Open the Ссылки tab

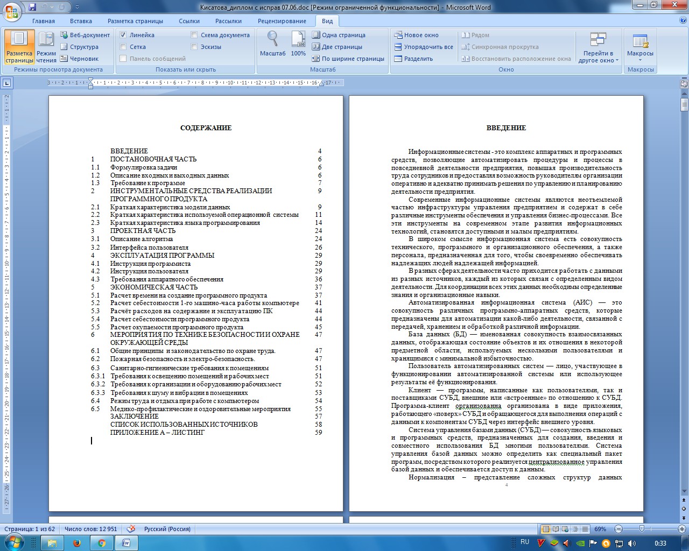[189, 21]
